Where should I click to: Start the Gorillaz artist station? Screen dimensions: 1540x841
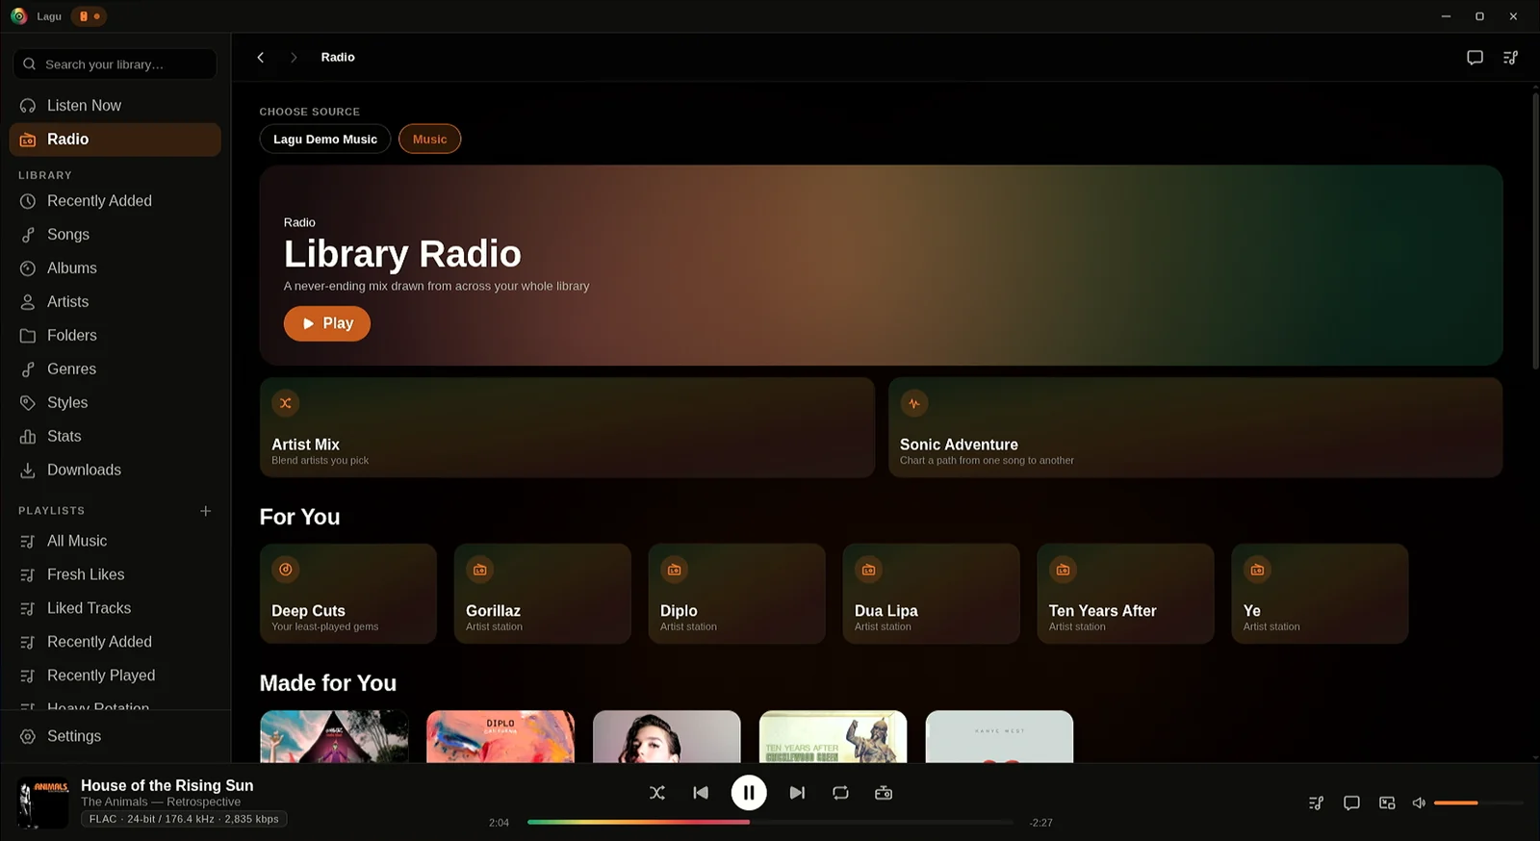click(x=543, y=594)
